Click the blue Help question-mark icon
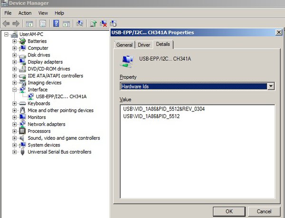 coord(56,23)
